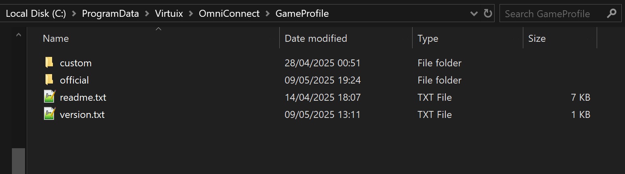Open address bar history dropdown
The width and height of the screenshot is (625, 174).
[474, 14]
